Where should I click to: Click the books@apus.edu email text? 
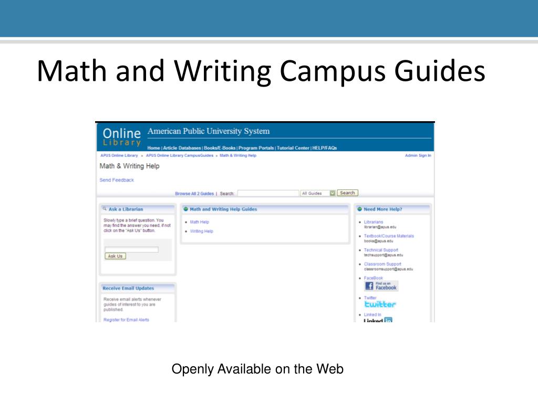(x=378, y=241)
